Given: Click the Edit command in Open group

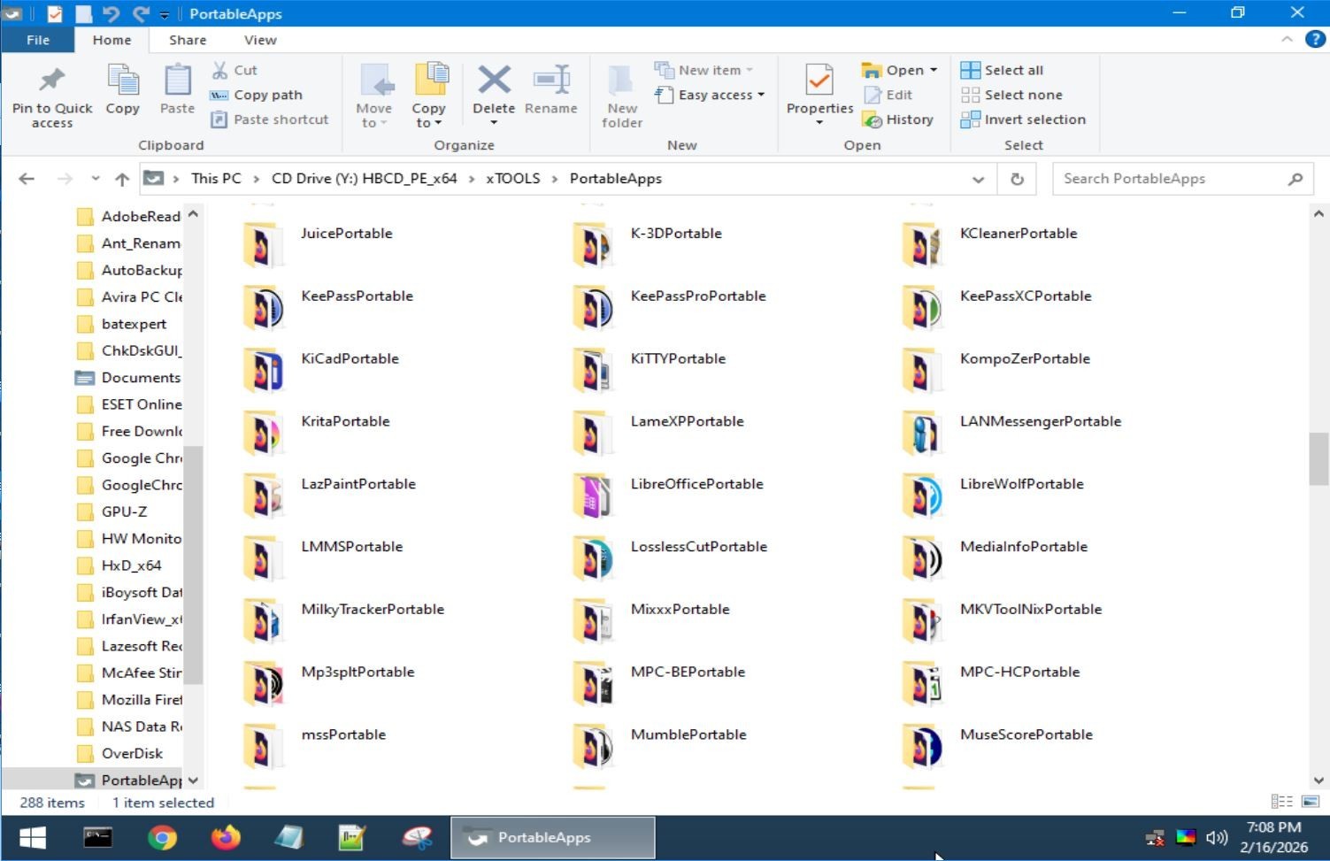Looking at the screenshot, I should [888, 95].
